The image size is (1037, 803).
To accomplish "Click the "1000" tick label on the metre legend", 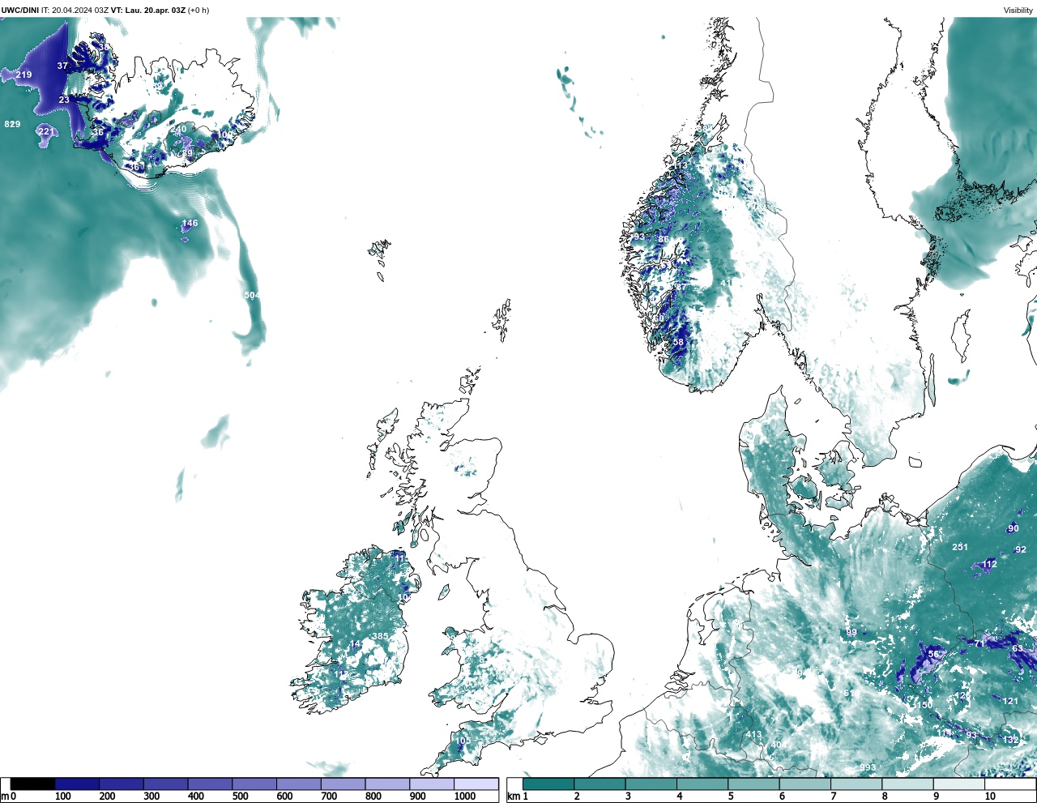I will 465,797.
